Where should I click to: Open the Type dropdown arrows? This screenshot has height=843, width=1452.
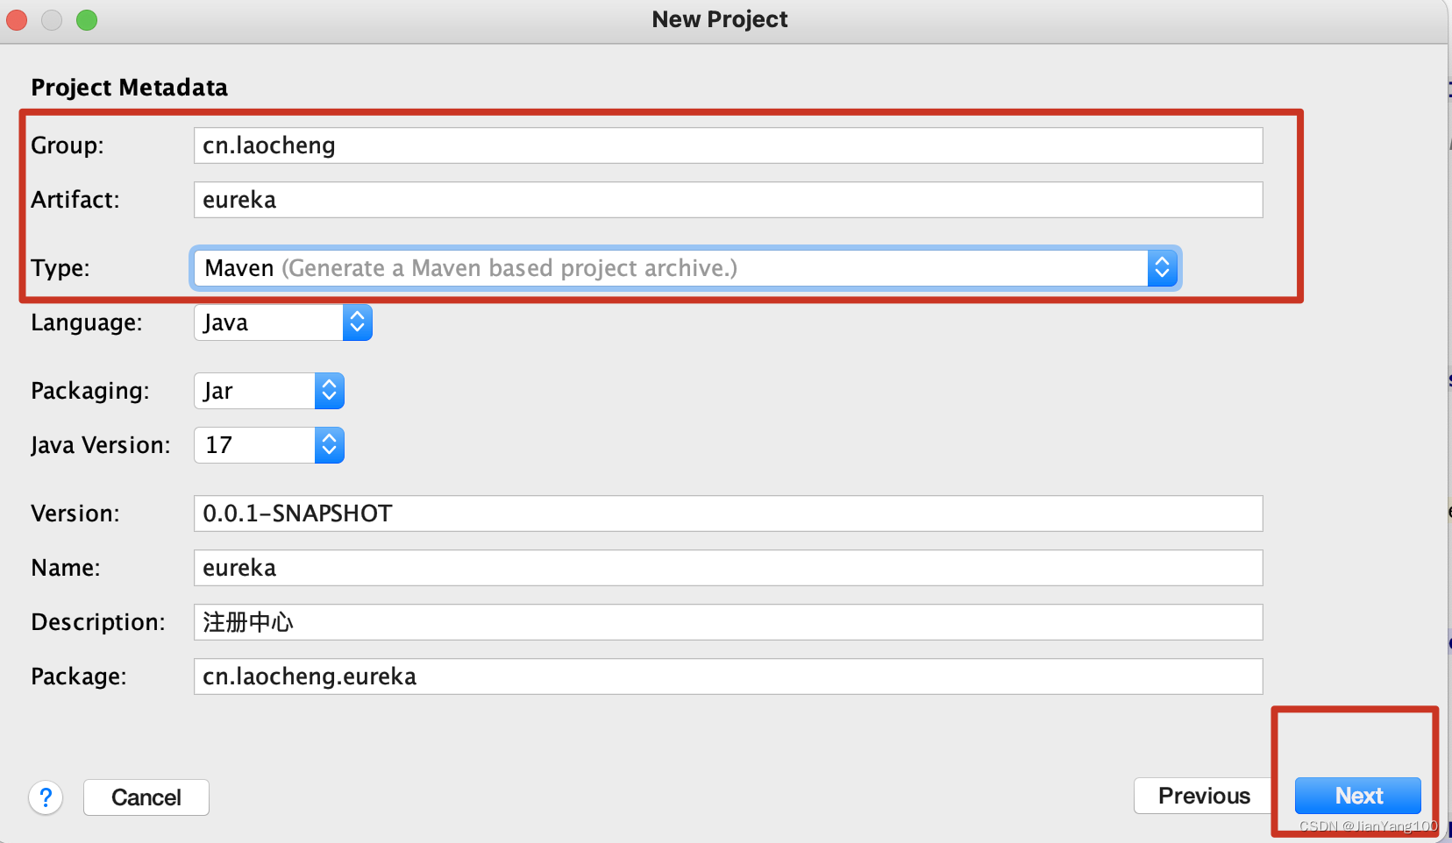1162,268
